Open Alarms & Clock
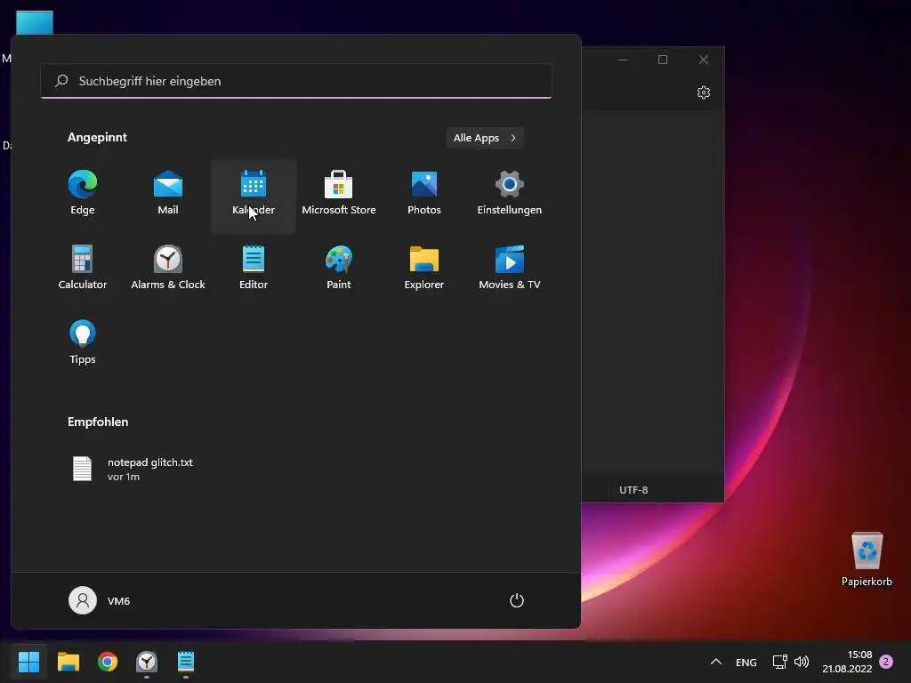Viewport: 911px width, 683px height. coord(168,269)
